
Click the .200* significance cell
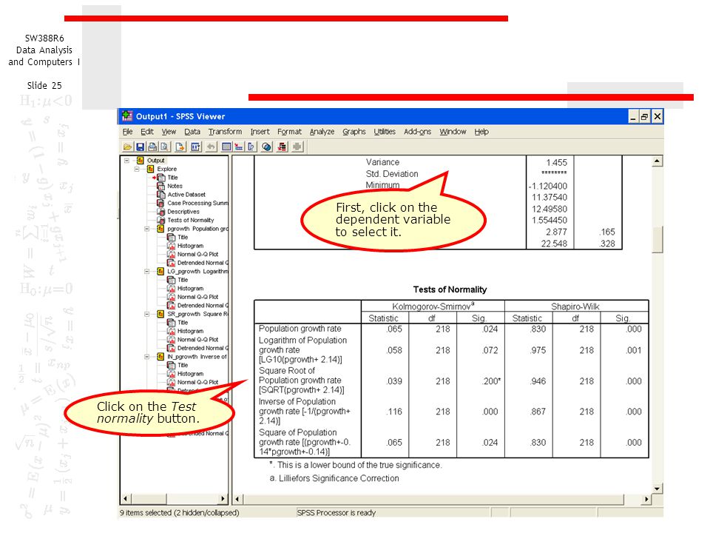click(x=491, y=381)
